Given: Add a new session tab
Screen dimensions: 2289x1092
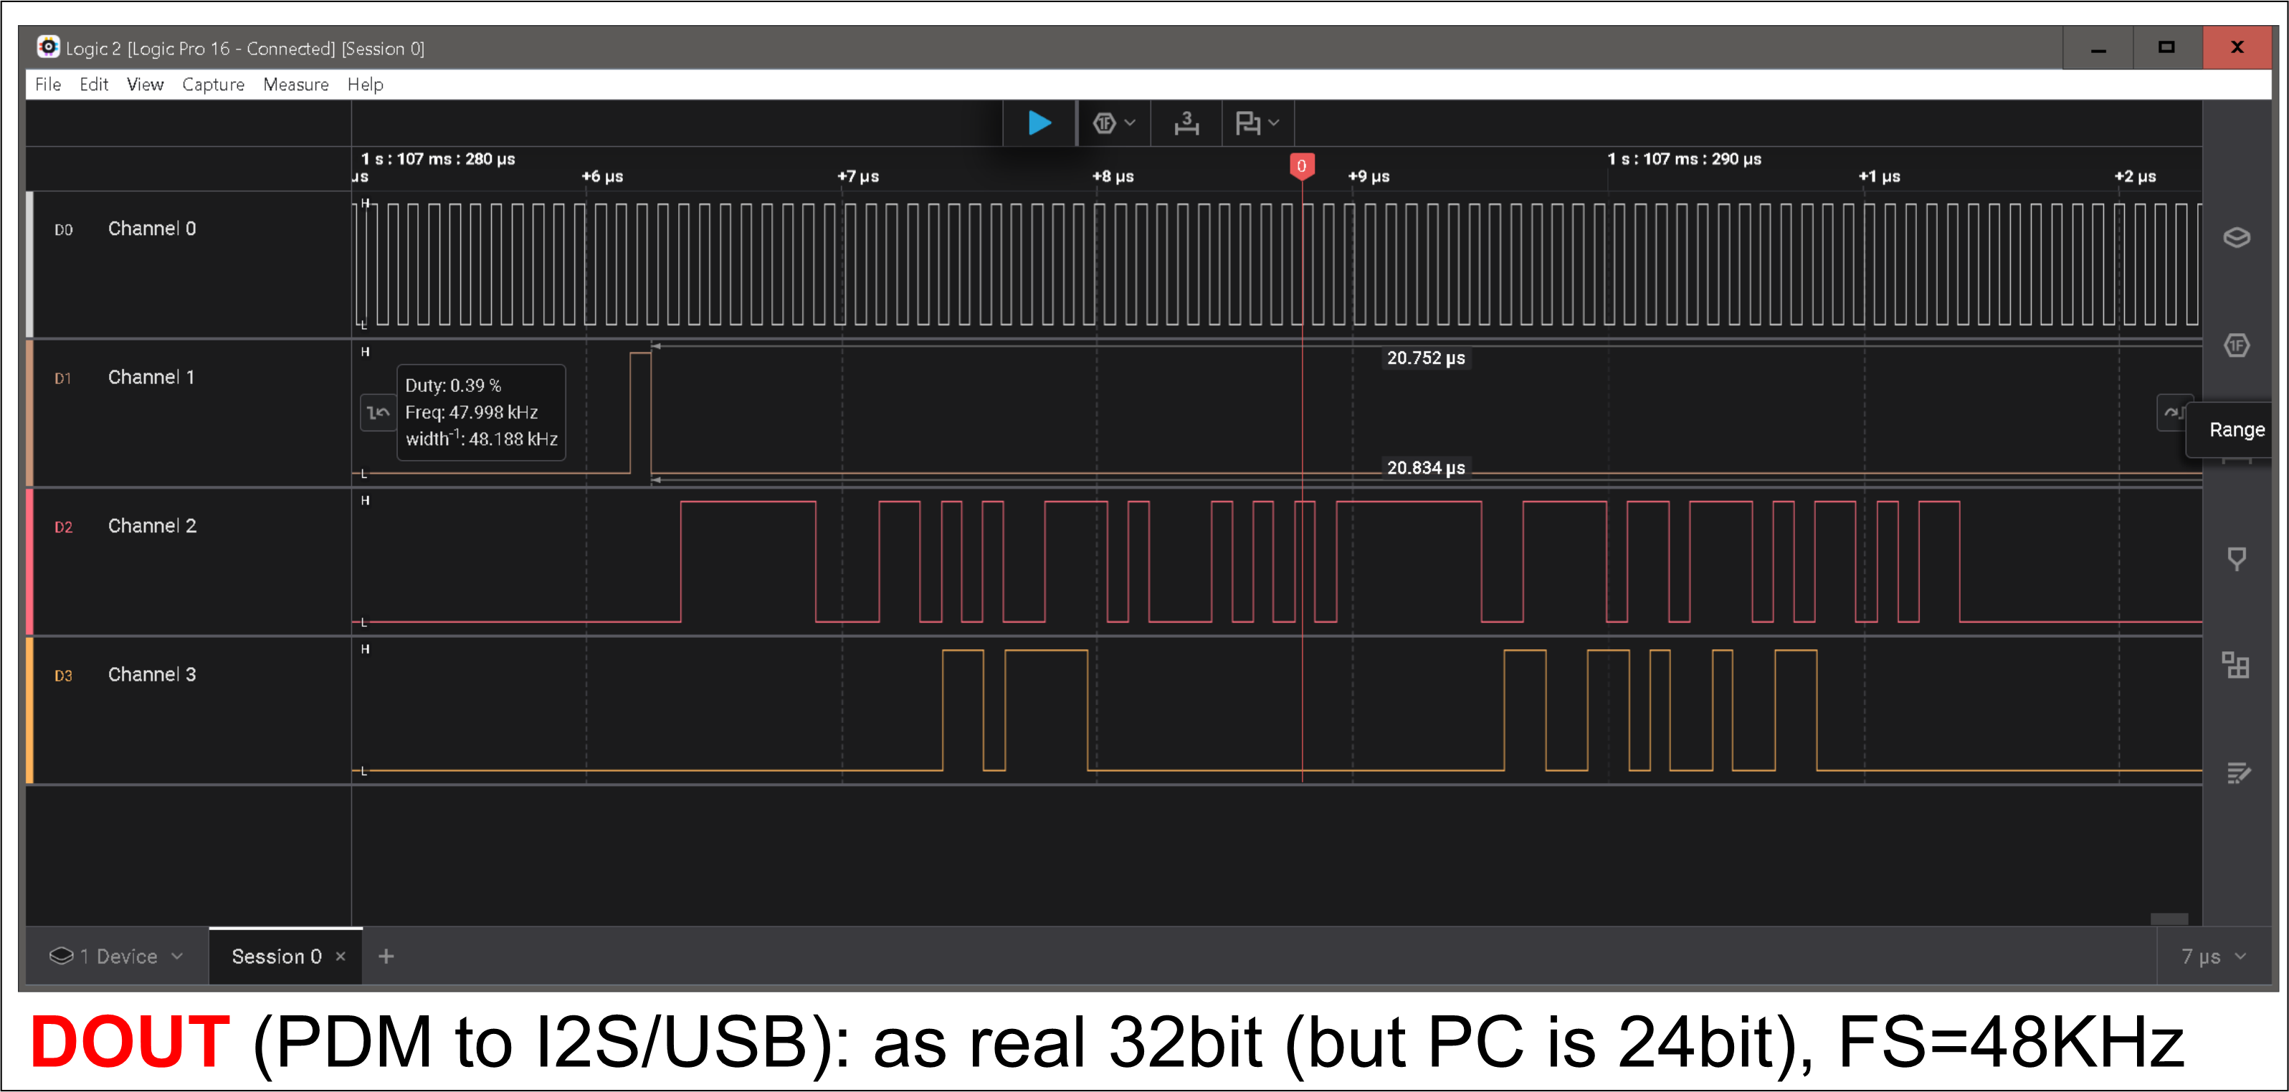Looking at the screenshot, I should click(x=386, y=956).
